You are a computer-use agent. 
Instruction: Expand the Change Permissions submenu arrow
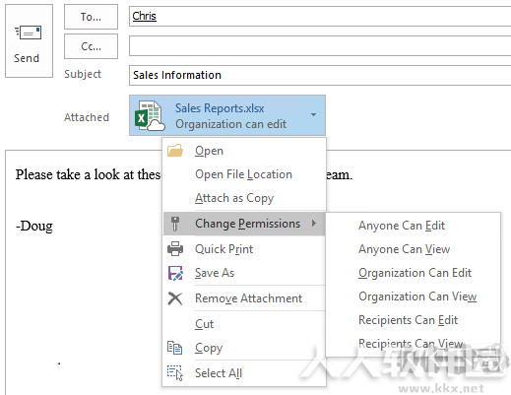click(314, 224)
